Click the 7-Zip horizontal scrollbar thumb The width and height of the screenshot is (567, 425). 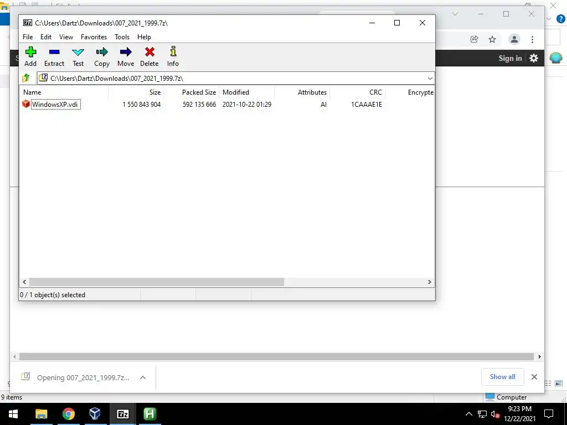click(x=157, y=282)
